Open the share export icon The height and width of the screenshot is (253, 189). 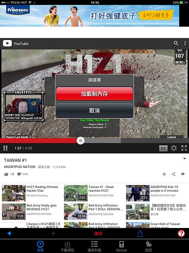(x=140, y=233)
